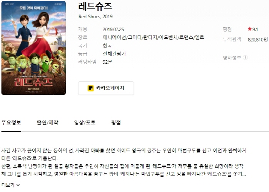The image size is (269, 192).
Task: Select the 평점 tab
Action: coord(116,122)
